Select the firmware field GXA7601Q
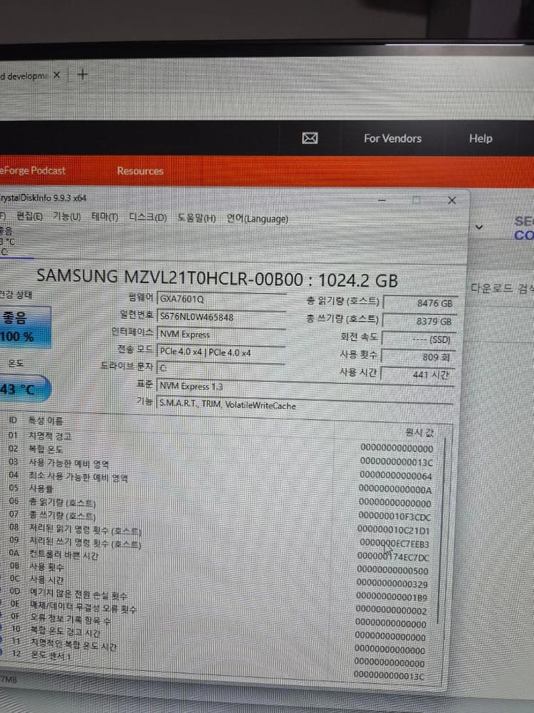Viewport: 534px width, 713px height. click(221, 299)
